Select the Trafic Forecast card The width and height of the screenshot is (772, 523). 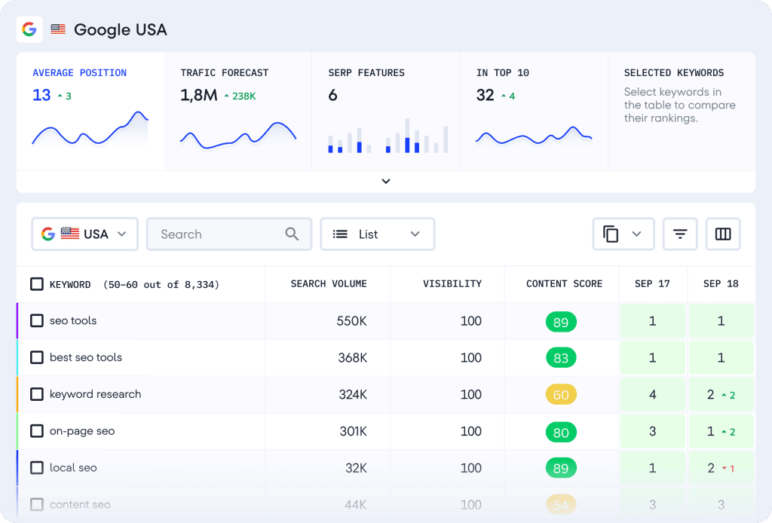pos(238,112)
